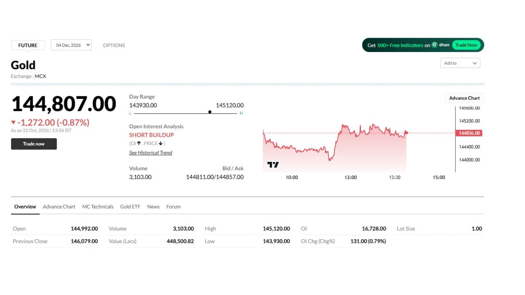Click the Get 100+ Free Indicators banner text
Viewport: 525px width, 295px height.
point(399,45)
